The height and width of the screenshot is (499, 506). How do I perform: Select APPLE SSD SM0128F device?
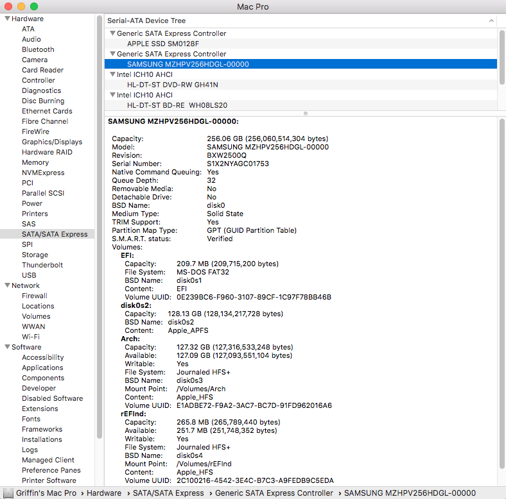tap(301, 44)
